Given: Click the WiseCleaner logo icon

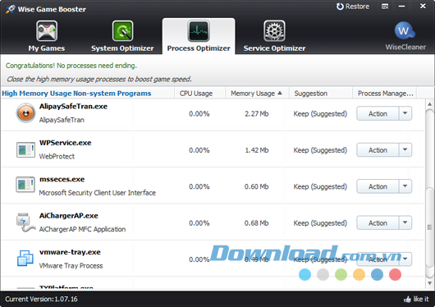Looking at the screenshot, I should tap(405, 31).
